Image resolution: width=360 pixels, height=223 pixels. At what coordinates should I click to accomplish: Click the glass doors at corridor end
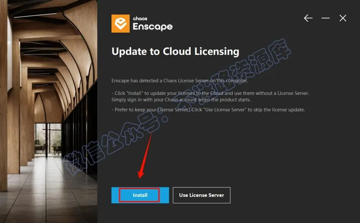[48, 139]
